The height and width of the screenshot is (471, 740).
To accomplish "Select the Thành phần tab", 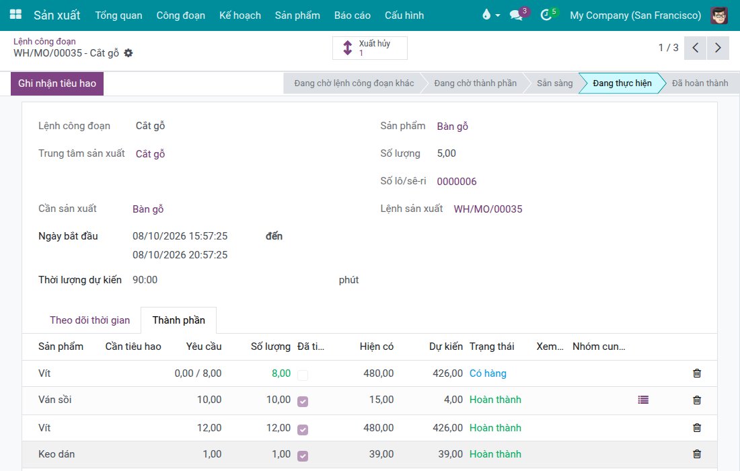I will (x=178, y=320).
